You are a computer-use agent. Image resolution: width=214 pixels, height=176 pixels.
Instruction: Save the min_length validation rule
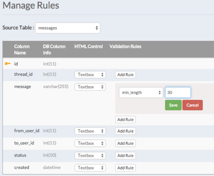tap(173, 105)
